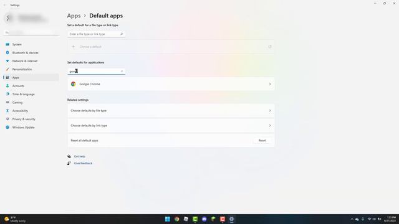This screenshot has height=224, width=399.
Task: Click the Time & language globe icon
Action: point(7,94)
